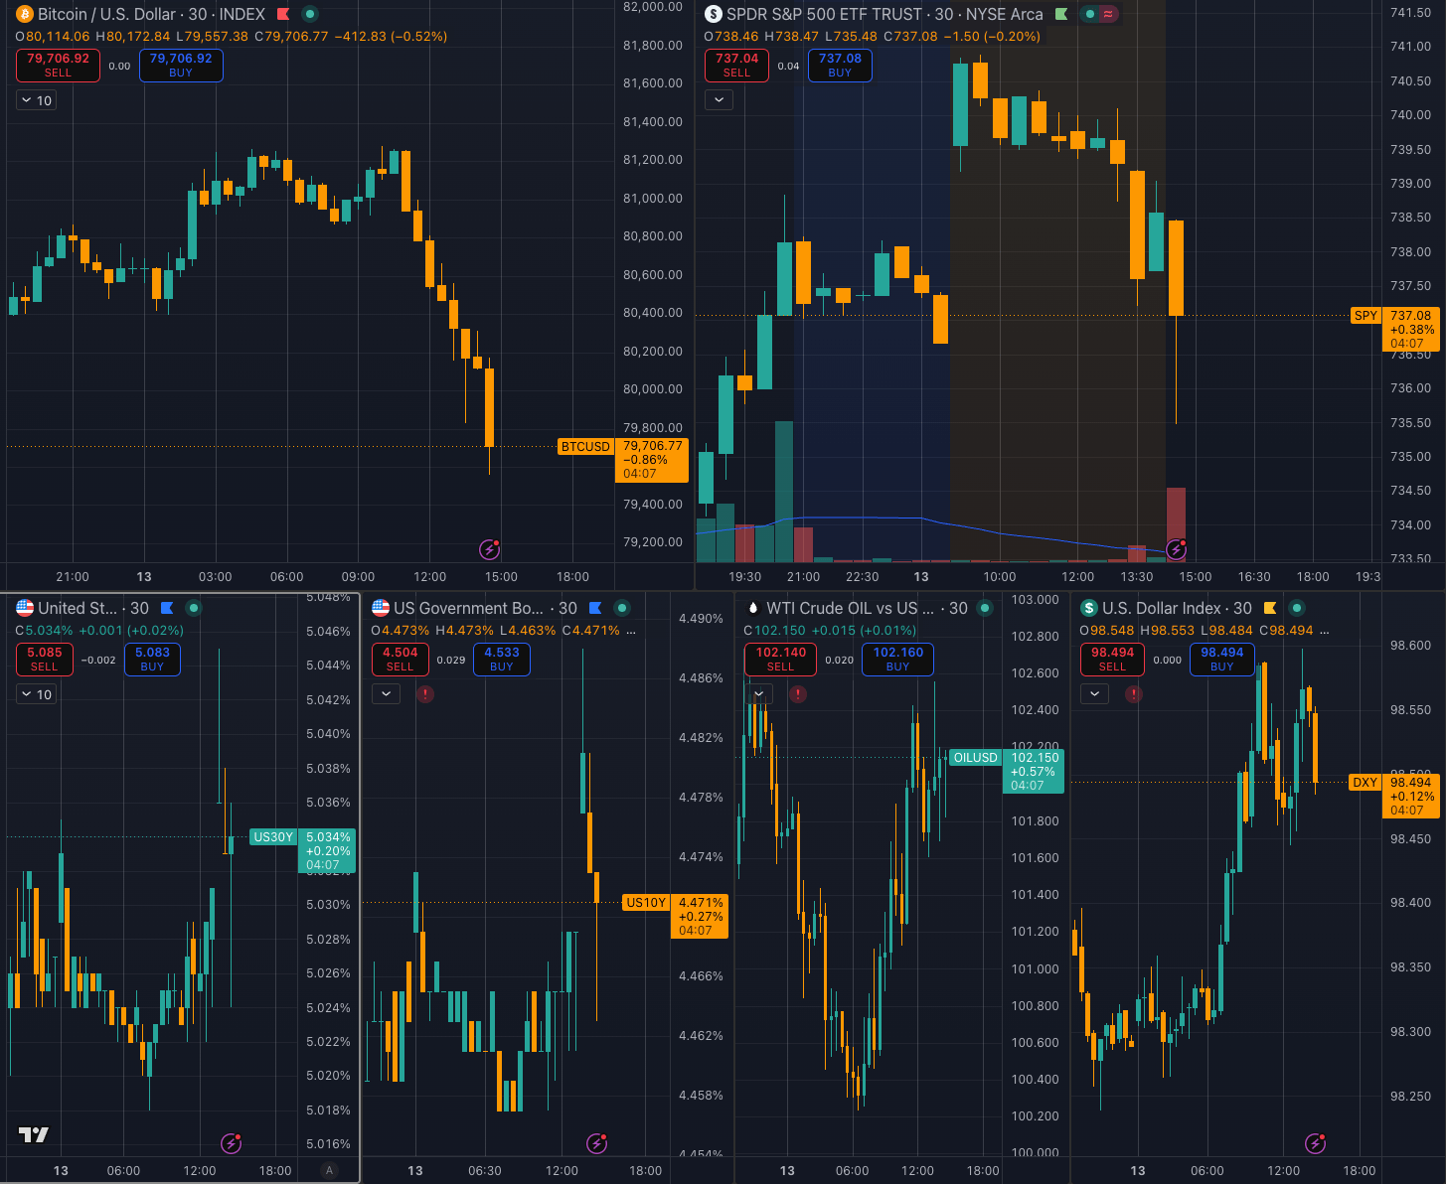
Task: Click the WTI chart market status dot
Action: point(985,608)
